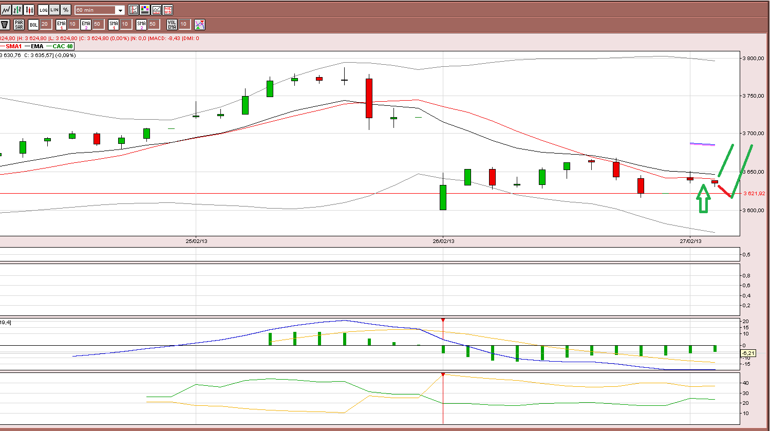Toggle the SMA 1 indicator

pyautogui.click(x=114, y=24)
